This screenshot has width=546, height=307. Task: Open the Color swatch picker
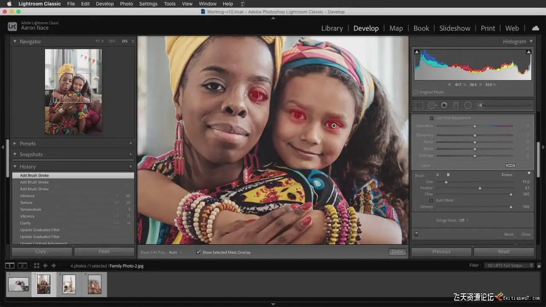click(510, 165)
